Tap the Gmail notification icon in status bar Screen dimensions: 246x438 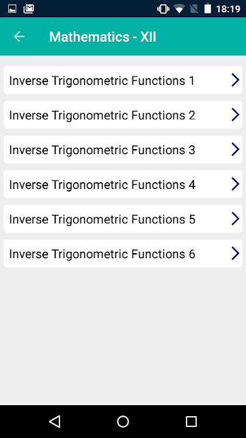tap(29, 9)
